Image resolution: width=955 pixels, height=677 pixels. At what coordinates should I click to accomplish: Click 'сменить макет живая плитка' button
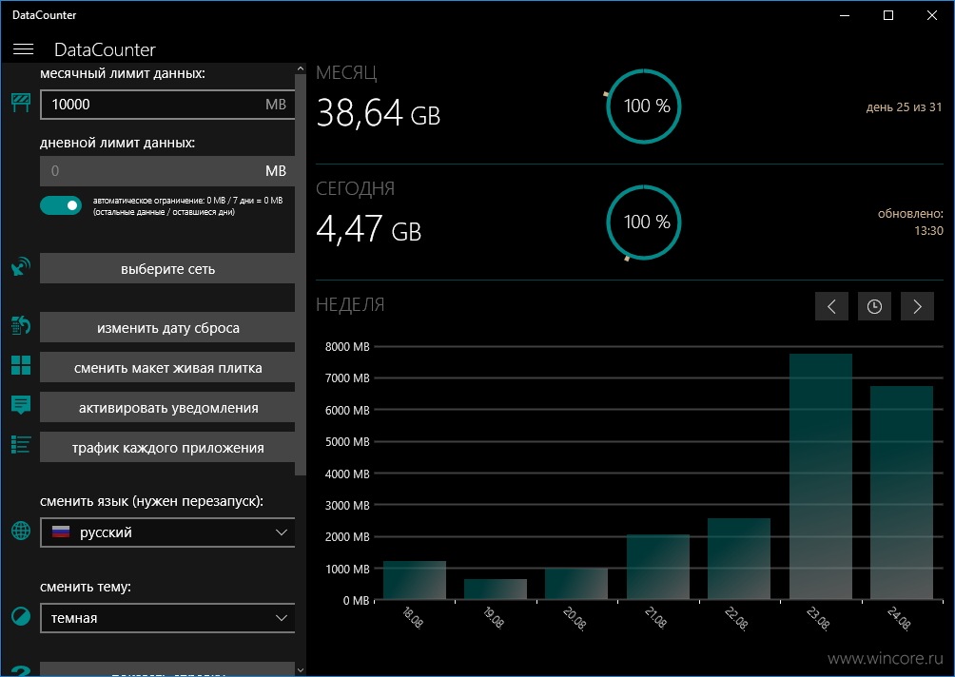[167, 368]
